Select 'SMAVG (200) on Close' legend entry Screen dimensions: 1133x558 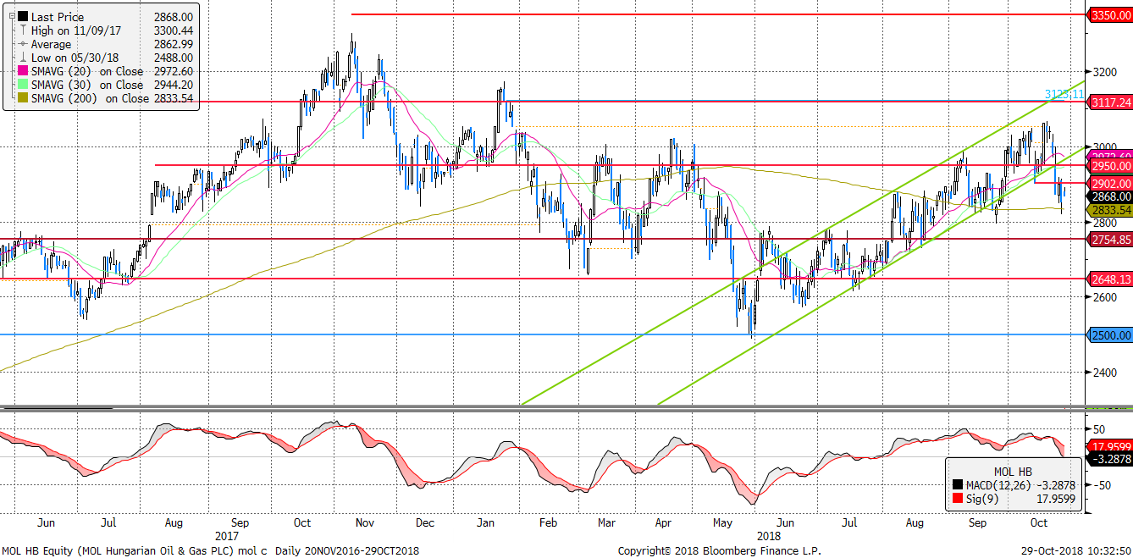[90, 98]
